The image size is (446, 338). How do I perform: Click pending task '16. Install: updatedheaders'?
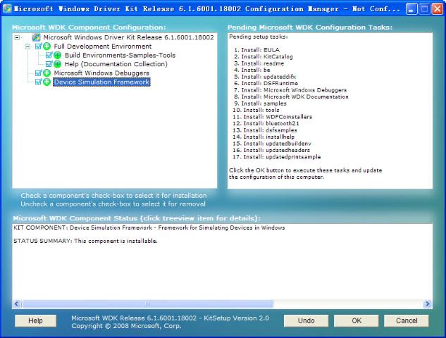tap(271, 150)
